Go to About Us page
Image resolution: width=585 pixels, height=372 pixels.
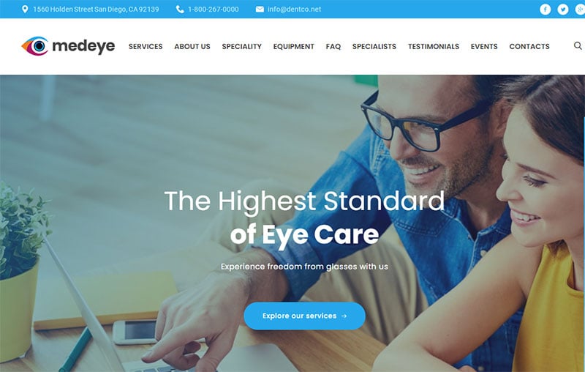tap(192, 46)
